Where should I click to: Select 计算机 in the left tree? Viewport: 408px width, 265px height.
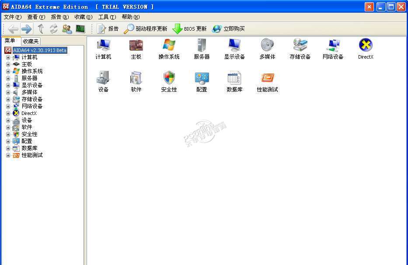(x=29, y=57)
